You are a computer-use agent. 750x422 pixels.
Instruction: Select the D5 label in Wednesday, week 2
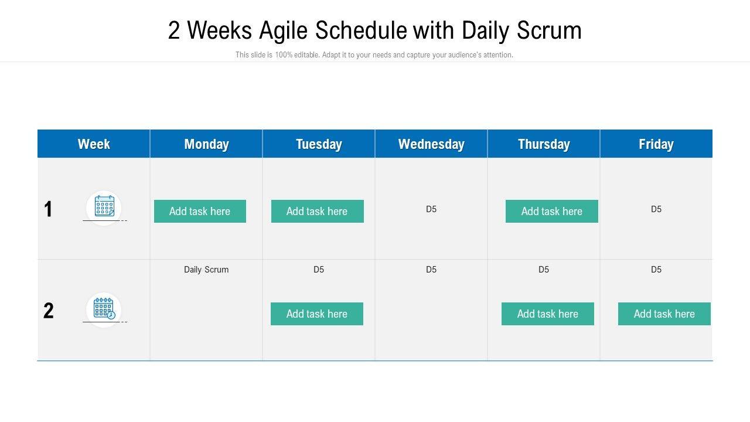[x=431, y=270]
